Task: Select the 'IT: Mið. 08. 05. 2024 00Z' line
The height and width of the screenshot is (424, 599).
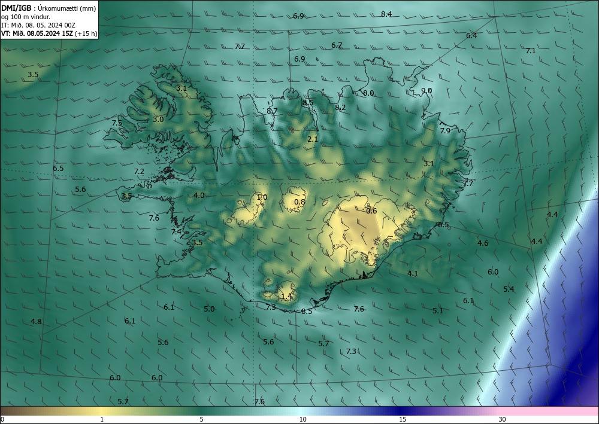Action: point(38,25)
